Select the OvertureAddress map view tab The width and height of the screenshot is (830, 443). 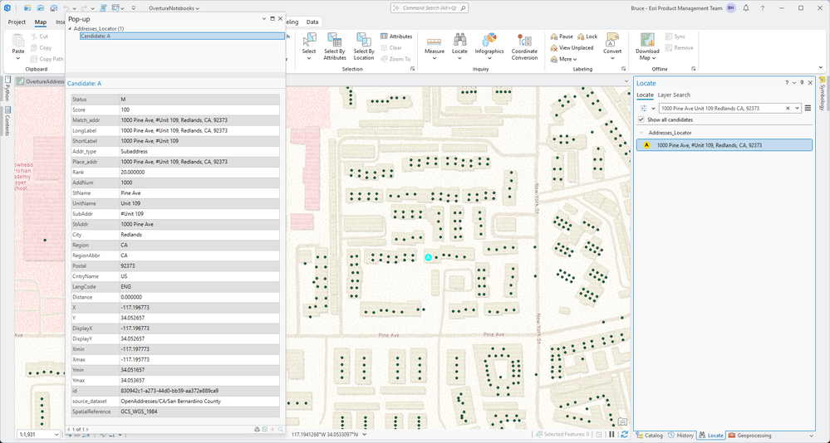pyautogui.click(x=41, y=81)
